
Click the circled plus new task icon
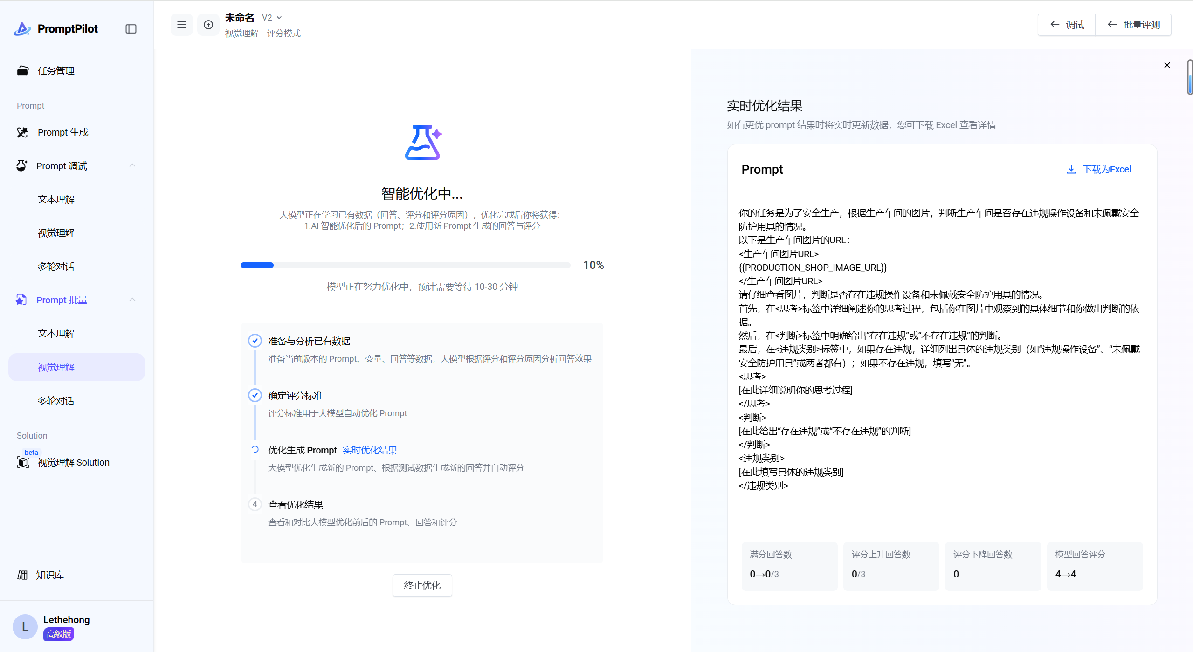(x=208, y=25)
